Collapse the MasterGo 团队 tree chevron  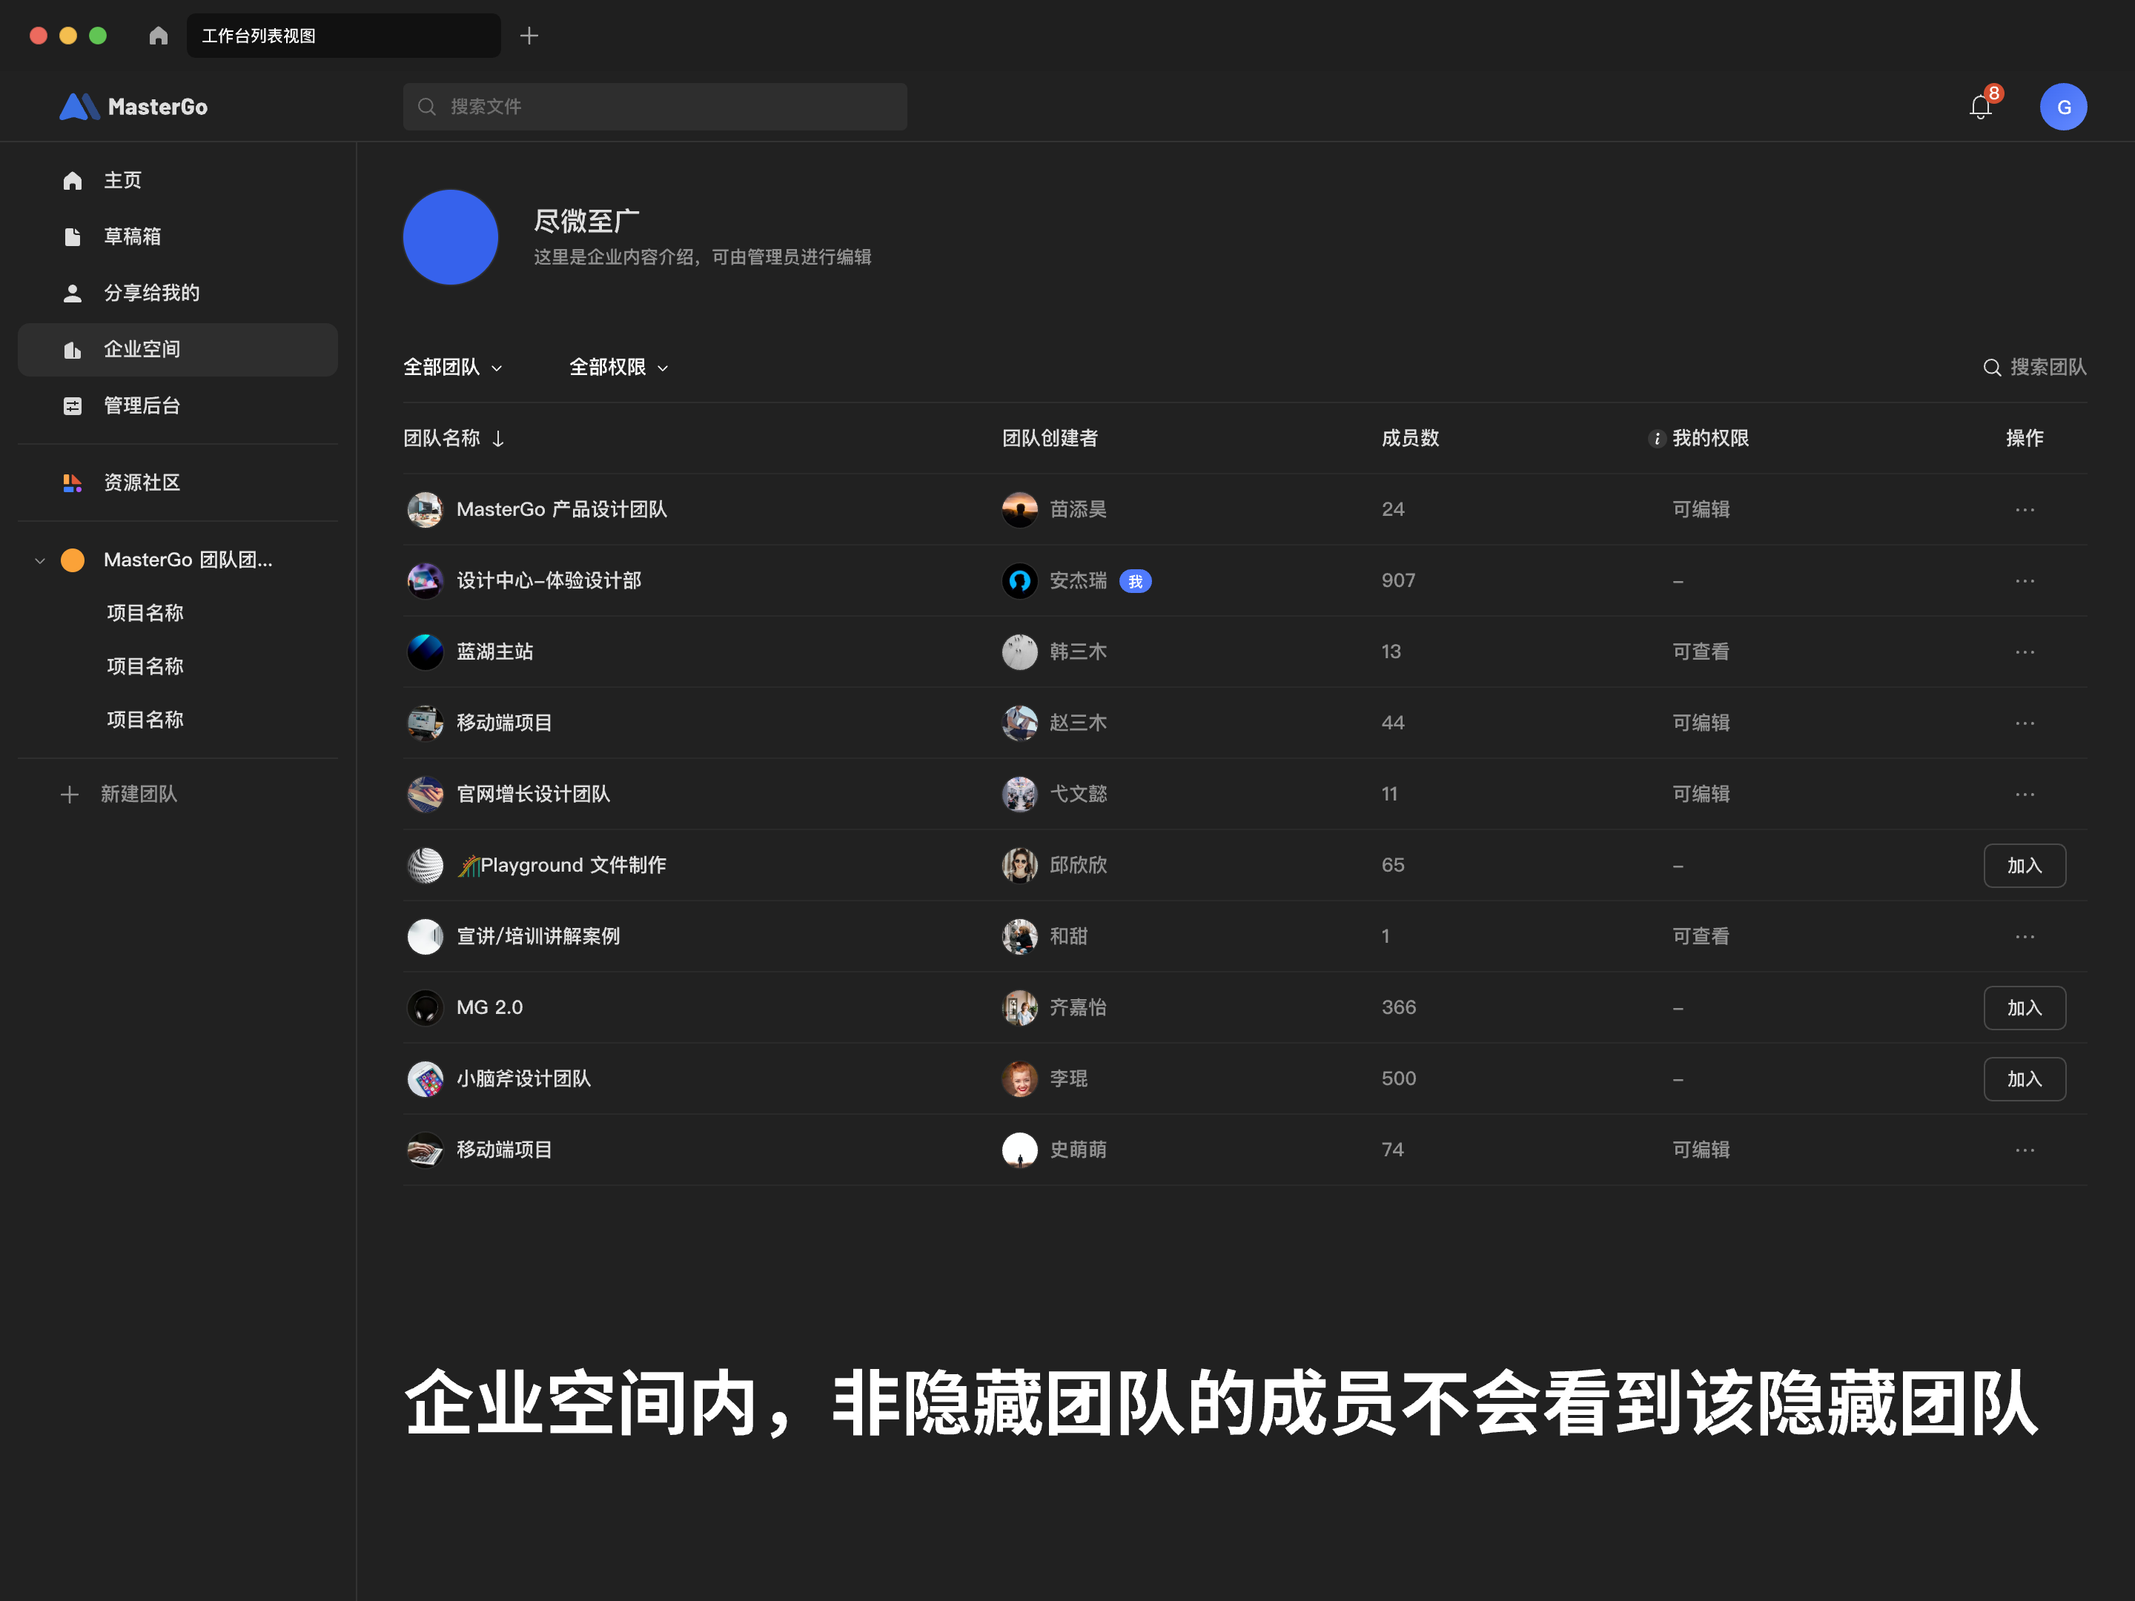point(39,560)
